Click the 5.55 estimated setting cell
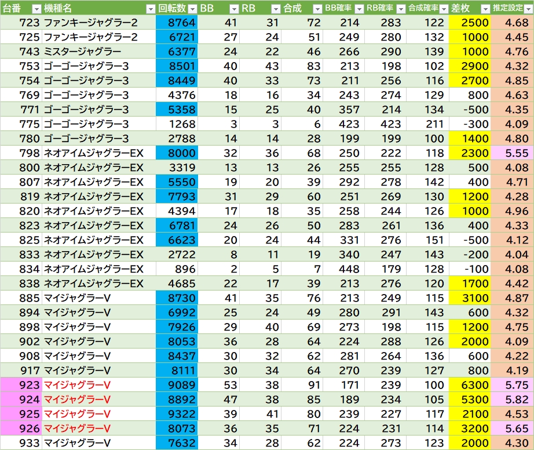Image resolution: width=534 pixels, height=450 pixels. tap(512, 153)
